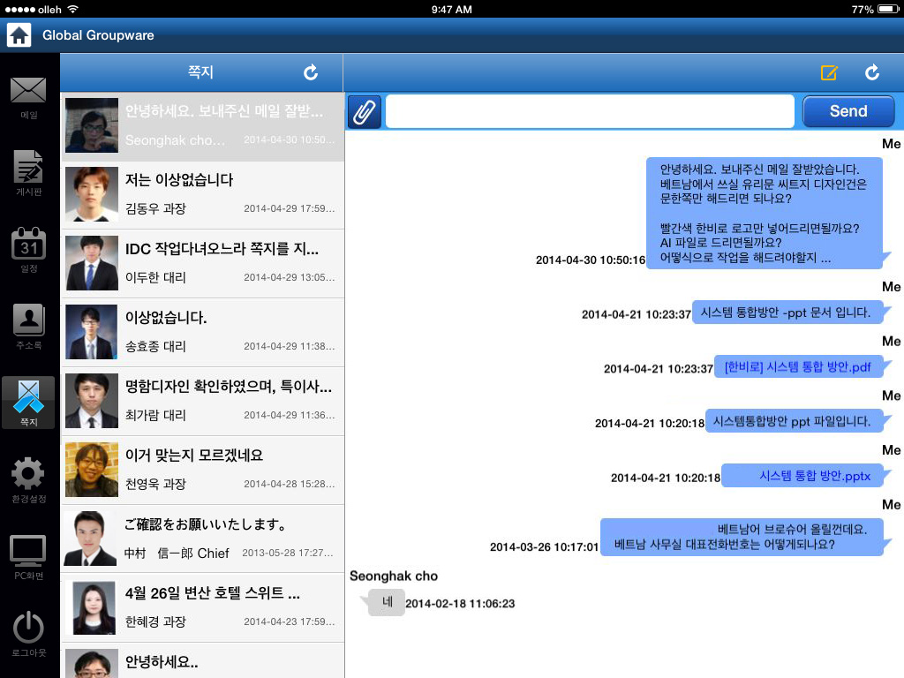Open the 시스템 통합 방안.pptx attachment

[x=815, y=476]
